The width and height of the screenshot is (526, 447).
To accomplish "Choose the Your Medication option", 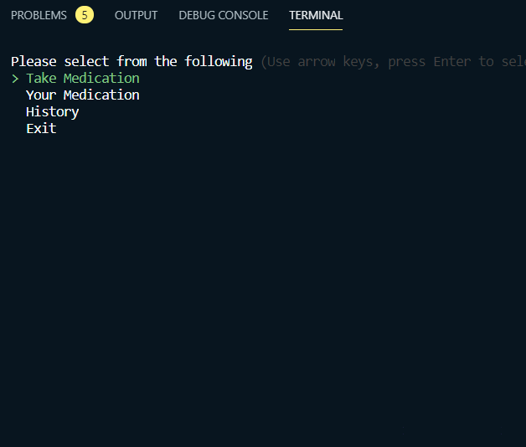I will pyautogui.click(x=83, y=95).
